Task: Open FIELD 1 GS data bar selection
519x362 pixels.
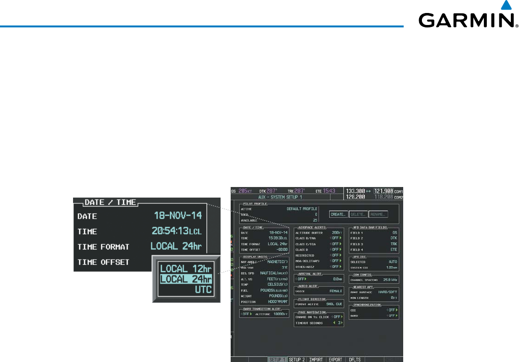Action: 395,233
